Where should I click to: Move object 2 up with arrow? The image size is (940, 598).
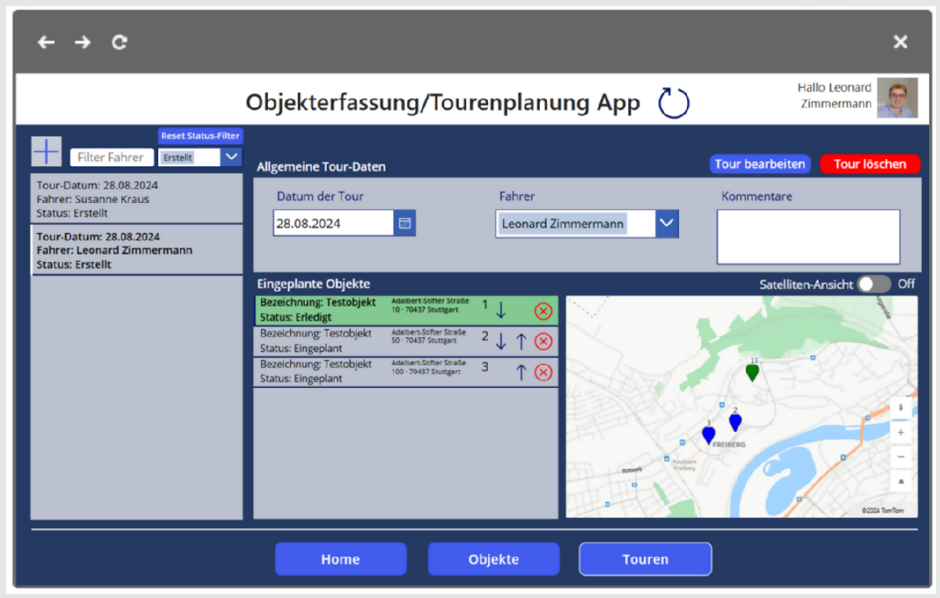[x=521, y=342]
